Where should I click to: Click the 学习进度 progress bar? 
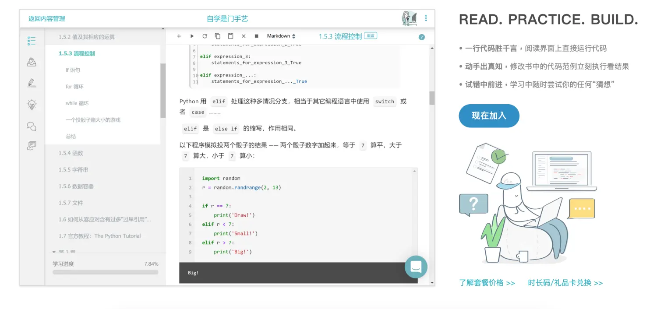(105, 272)
